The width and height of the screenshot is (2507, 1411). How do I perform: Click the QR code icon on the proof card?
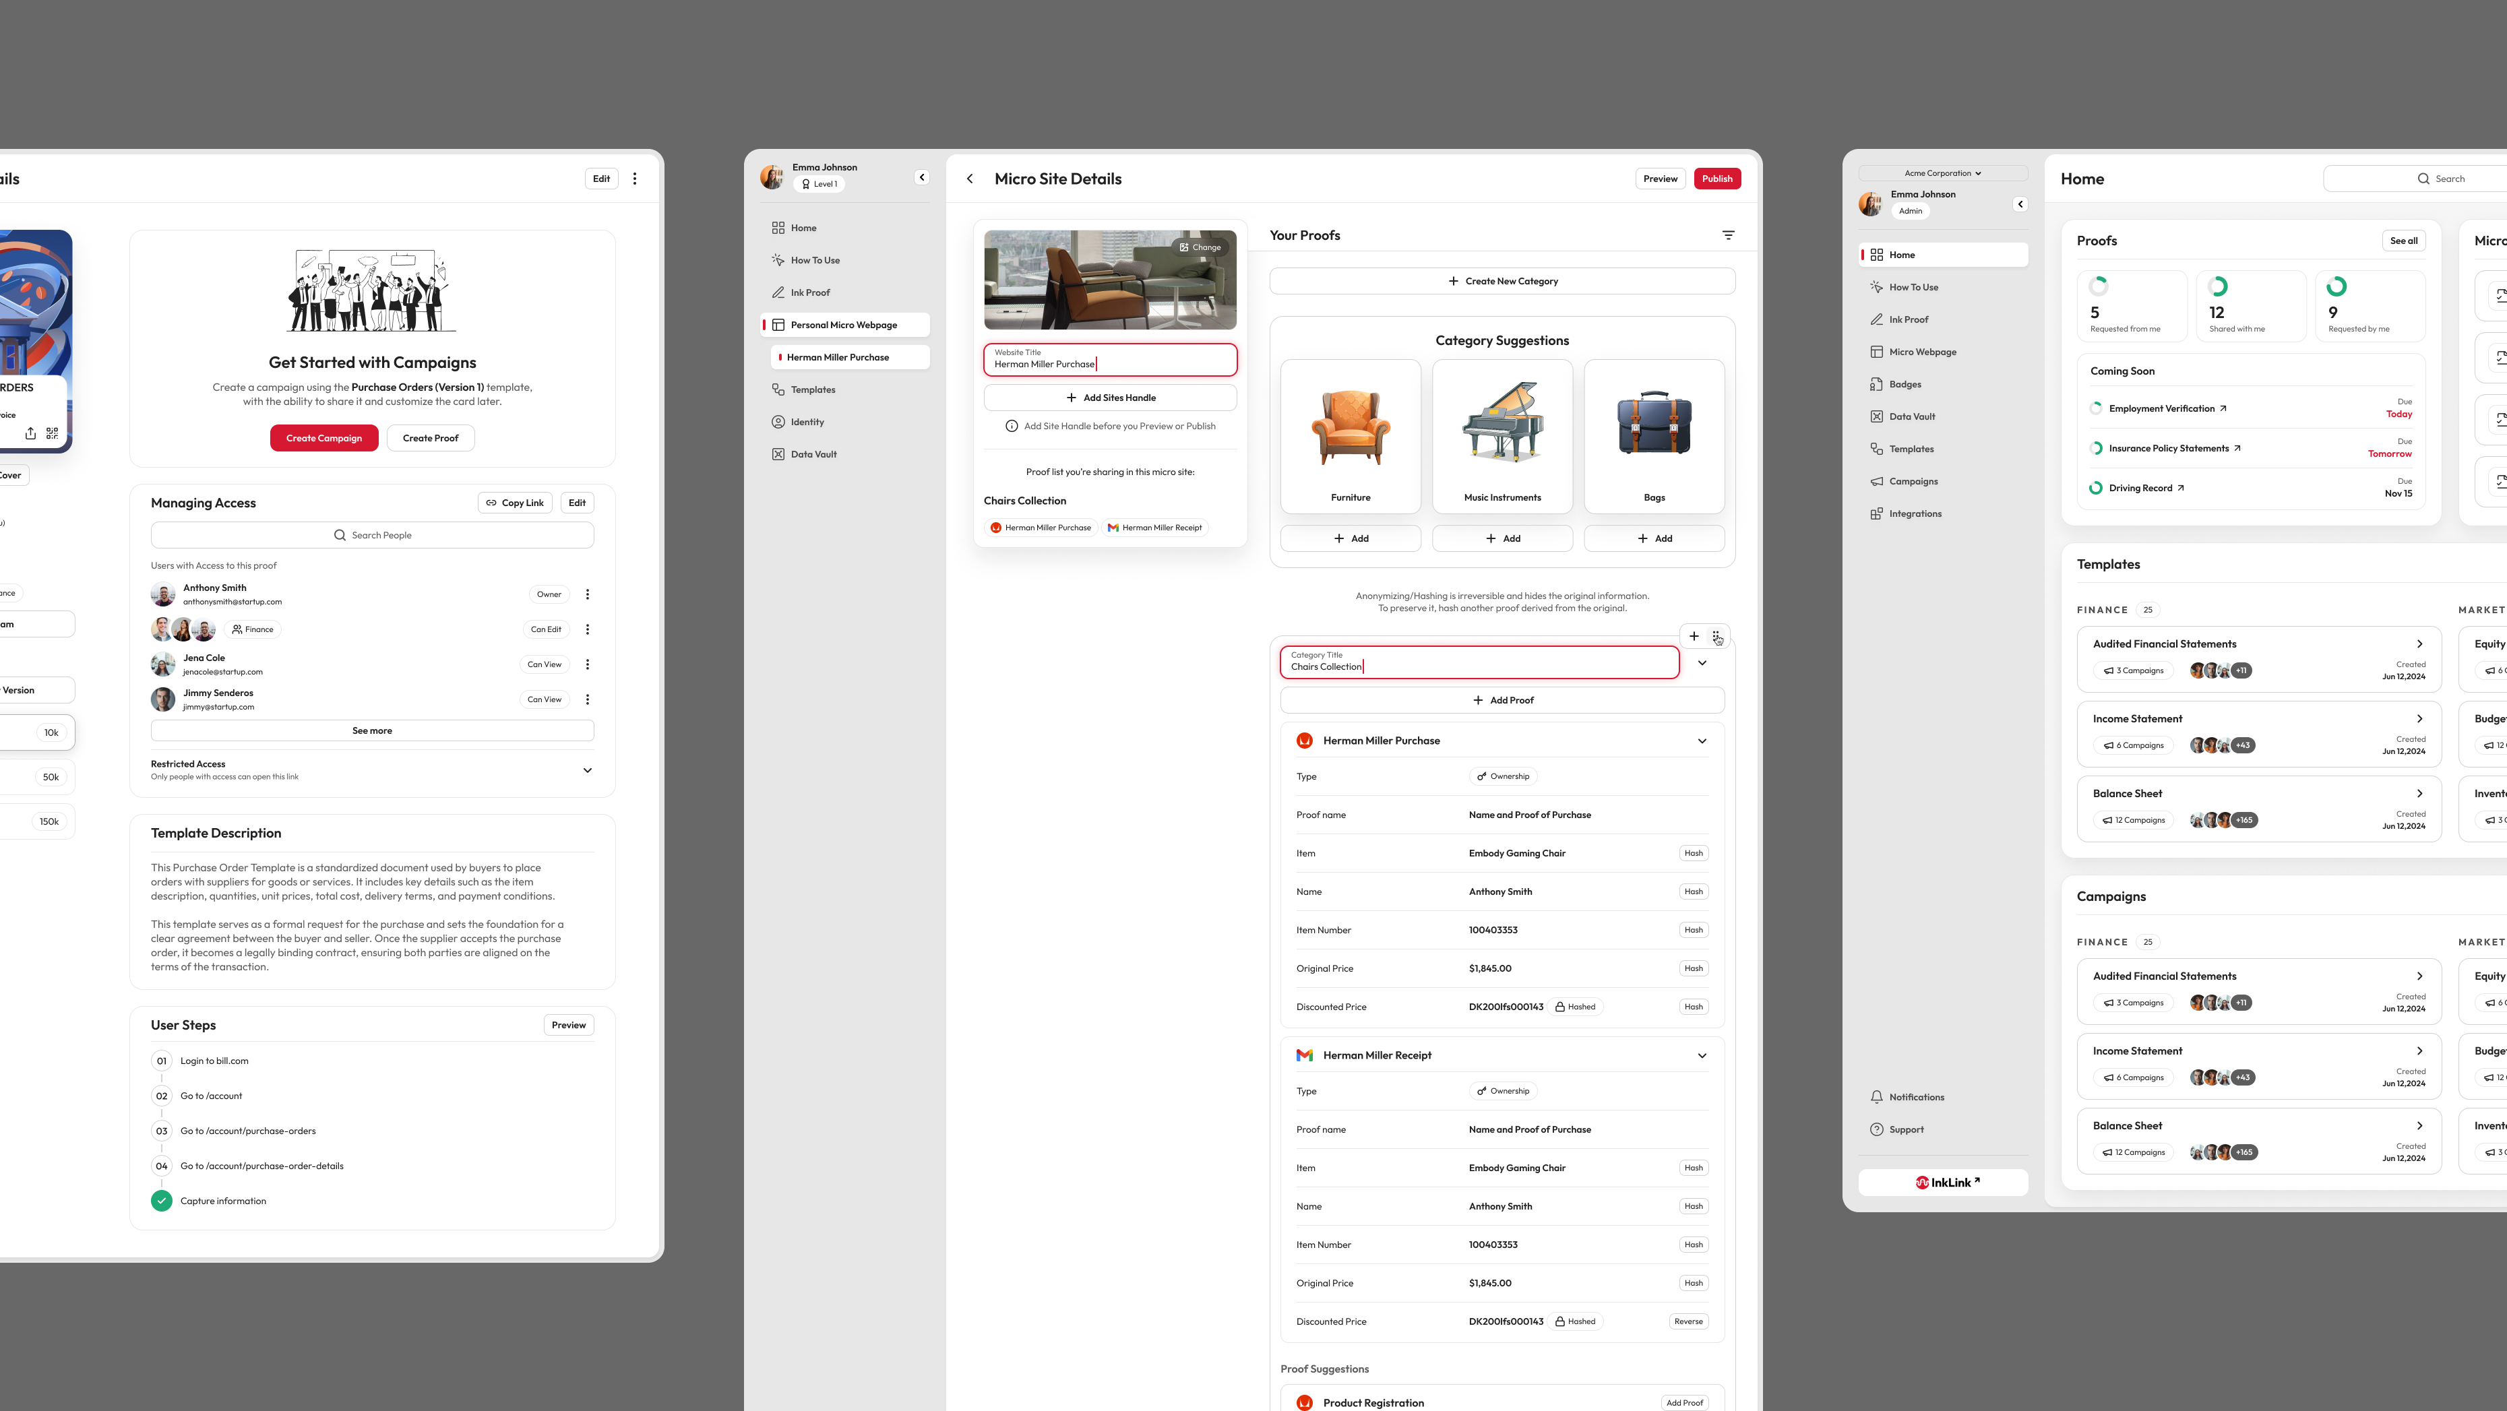[53, 433]
